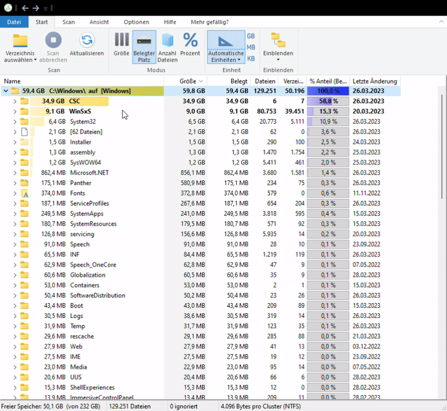Sort by the Größe column header
The height and width of the screenshot is (411, 447).
[x=185, y=81]
